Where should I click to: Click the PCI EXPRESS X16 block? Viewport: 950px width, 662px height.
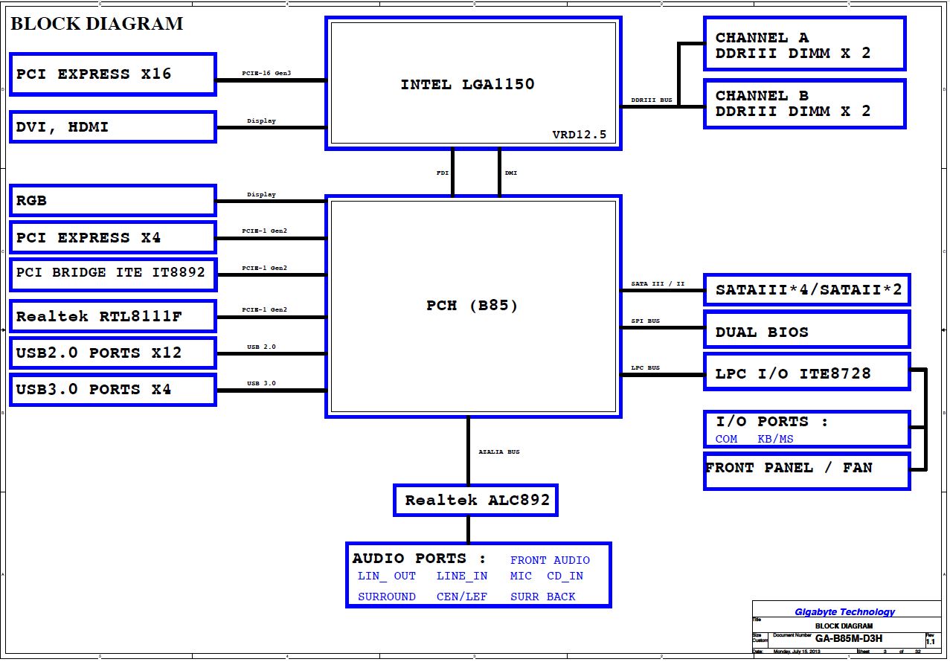click(113, 74)
